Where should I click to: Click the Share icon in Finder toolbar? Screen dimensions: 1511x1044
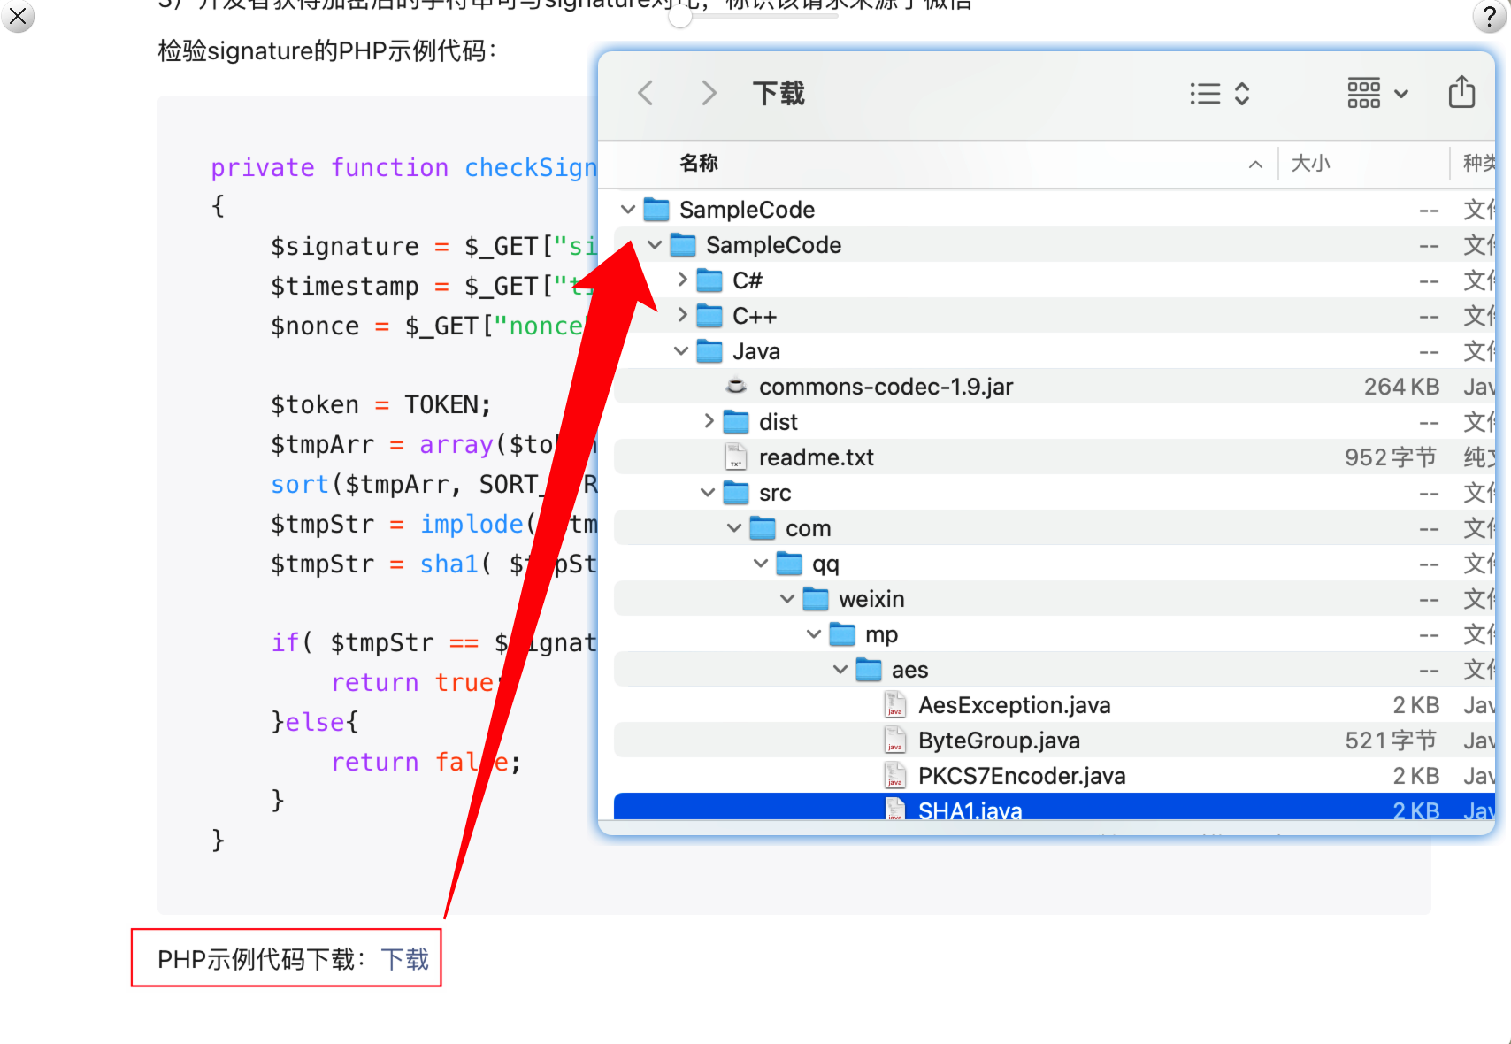tap(1461, 92)
